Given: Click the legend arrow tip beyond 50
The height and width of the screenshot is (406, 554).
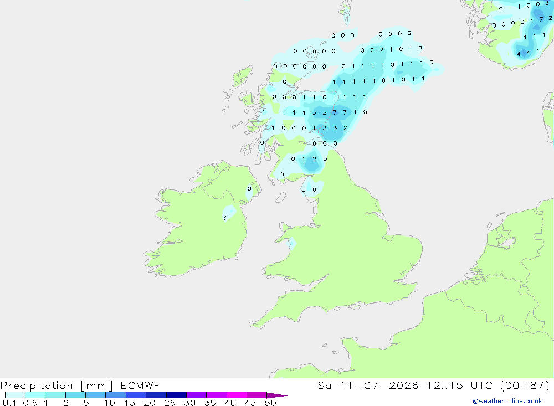Looking at the screenshot, I should point(277,395).
